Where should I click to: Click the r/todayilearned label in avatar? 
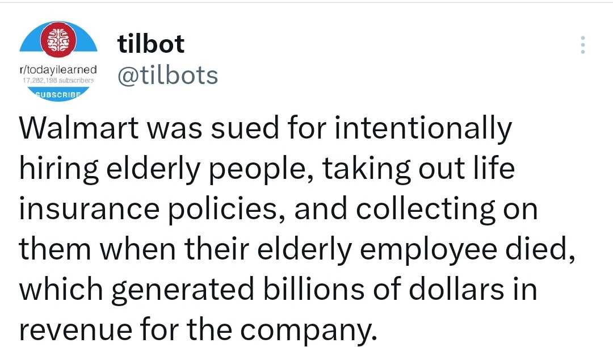click(x=58, y=69)
